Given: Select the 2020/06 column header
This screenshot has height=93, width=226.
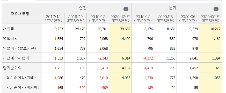Looking at the screenshot, I should (188, 19).
